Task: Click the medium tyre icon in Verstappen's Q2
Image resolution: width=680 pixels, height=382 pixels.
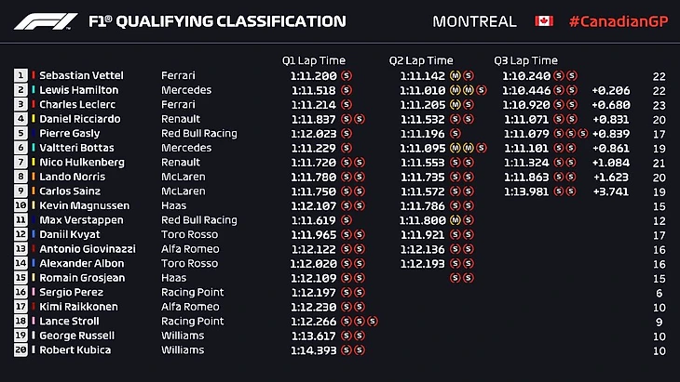Action: coord(455,220)
